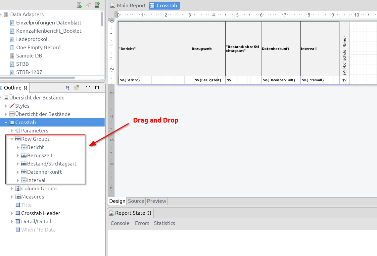Select the "Bericht" header cell
This screenshot has height=256, width=377.
click(155, 49)
